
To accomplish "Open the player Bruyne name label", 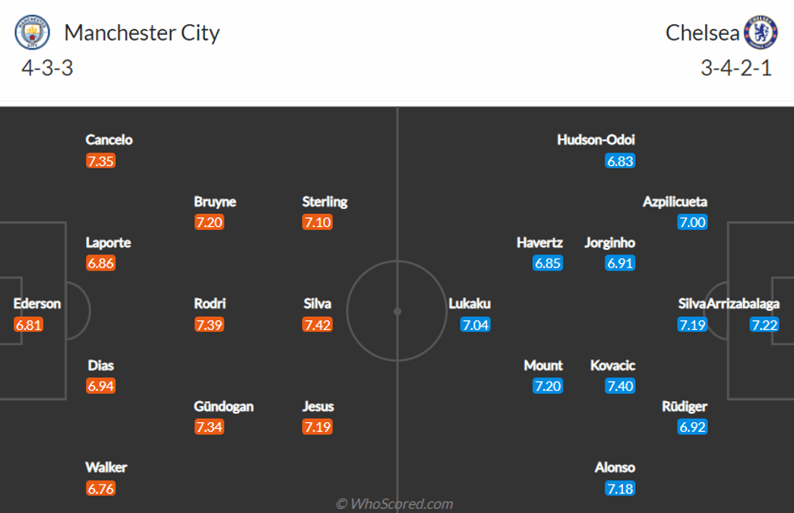I will click(215, 202).
